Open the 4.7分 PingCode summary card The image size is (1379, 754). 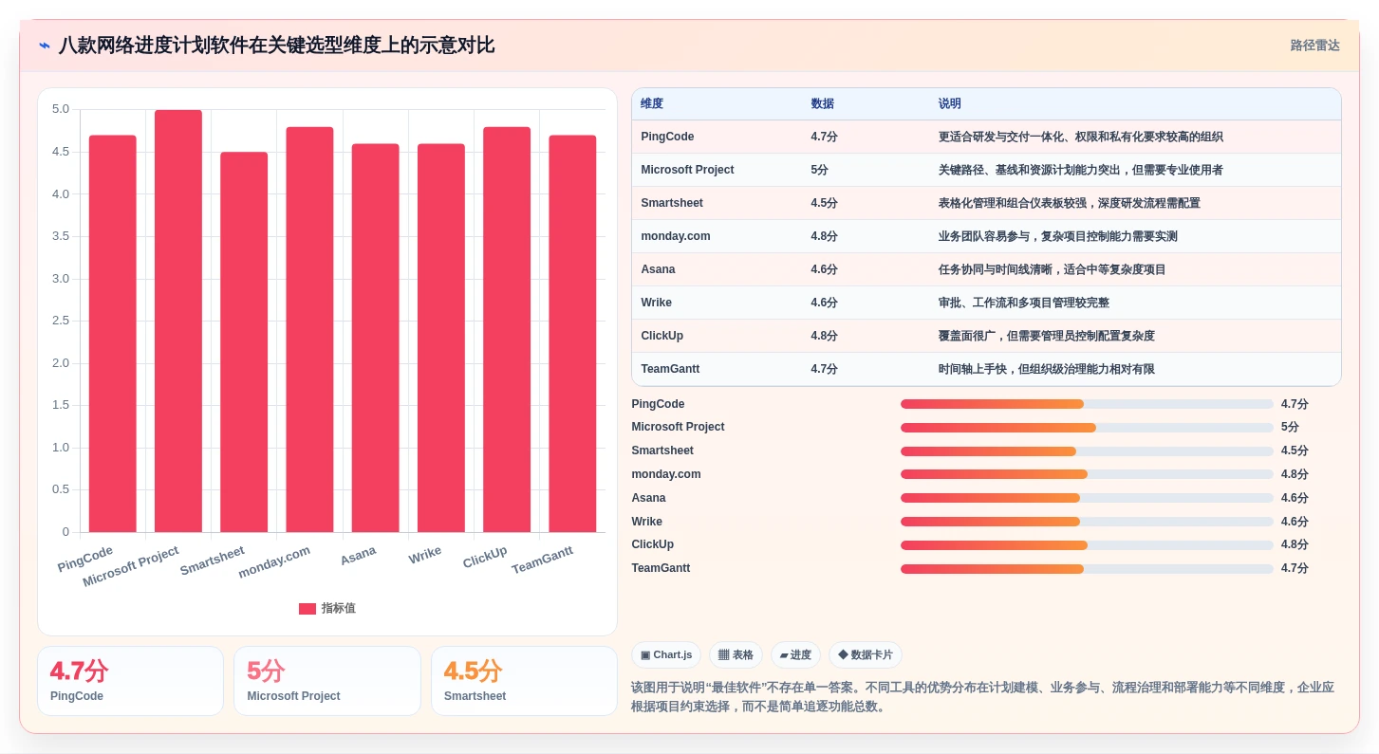pos(130,681)
